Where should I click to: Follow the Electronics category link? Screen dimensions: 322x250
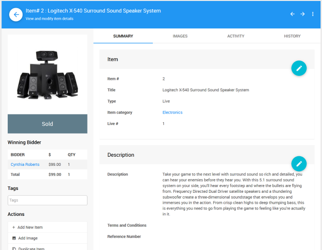click(x=173, y=112)
